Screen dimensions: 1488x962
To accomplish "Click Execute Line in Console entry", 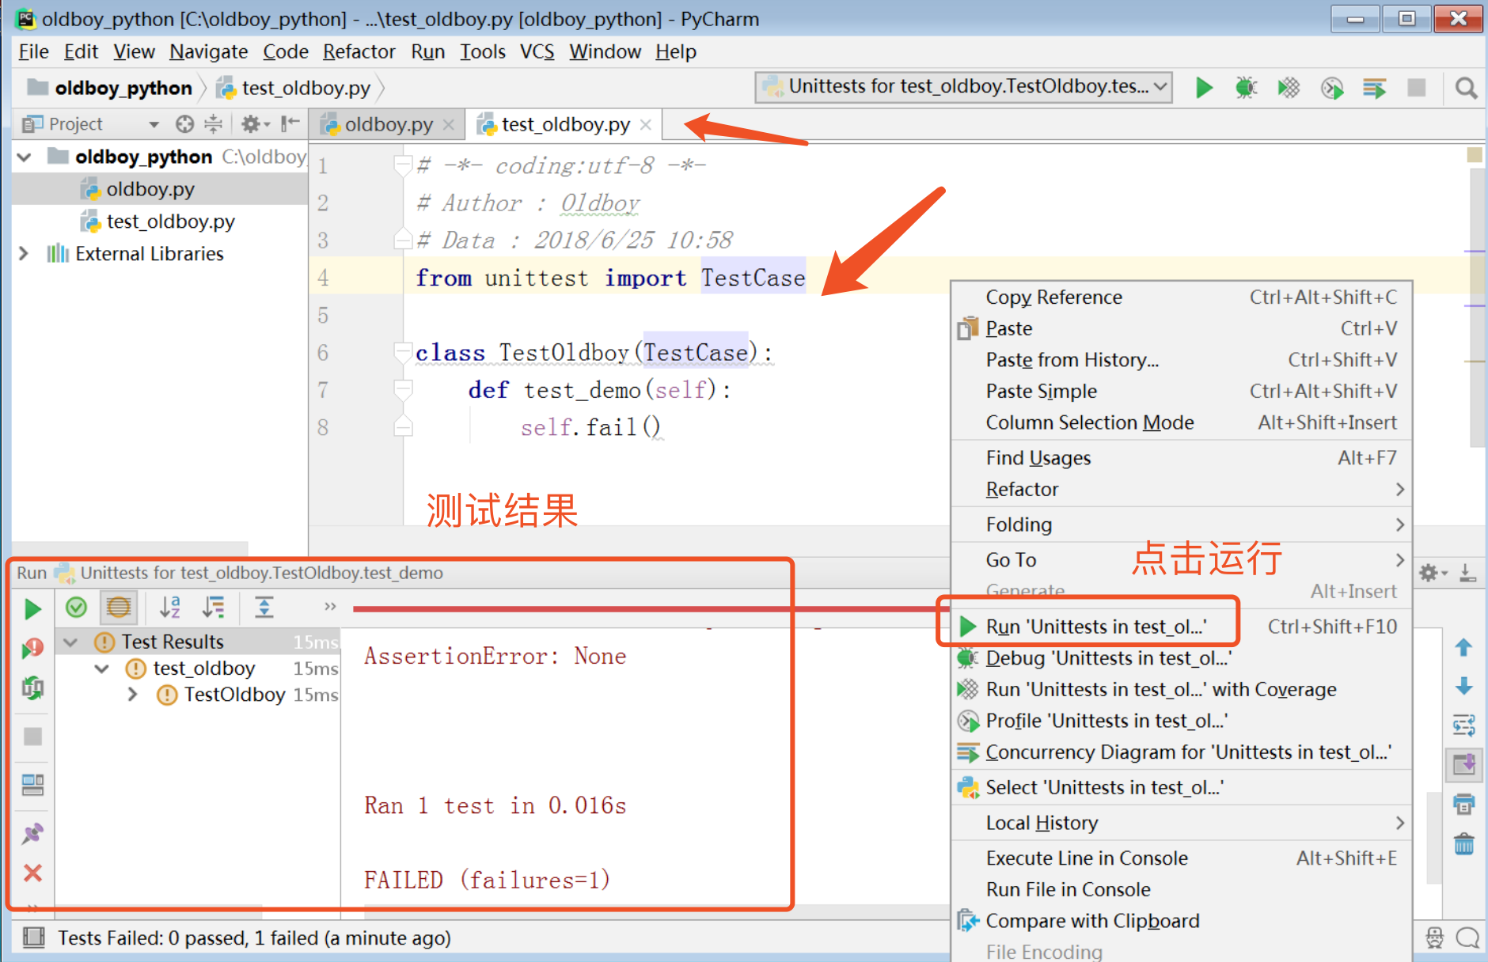I will tap(1182, 858).
